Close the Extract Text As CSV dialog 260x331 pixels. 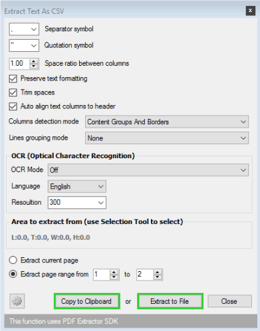(250, 11)
